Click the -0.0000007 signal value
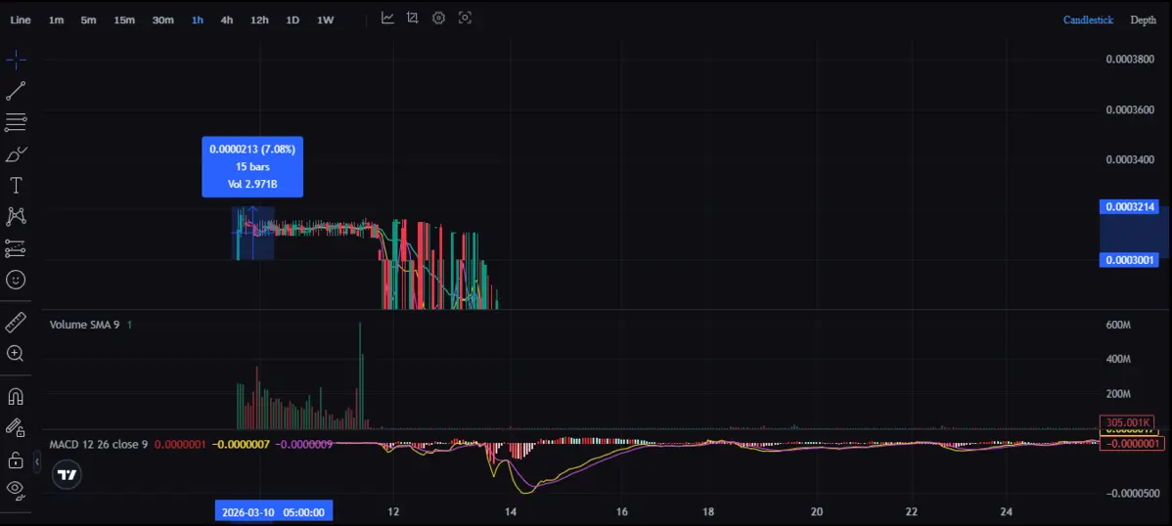Screen dimensions: 1172x526 click(x=241, y=445)
